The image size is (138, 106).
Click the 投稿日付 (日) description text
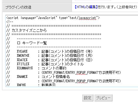[x=81, y=60]
